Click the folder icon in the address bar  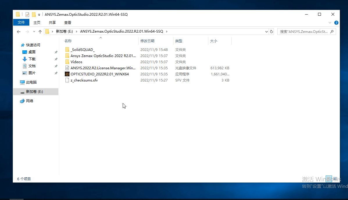pos(47,31)
